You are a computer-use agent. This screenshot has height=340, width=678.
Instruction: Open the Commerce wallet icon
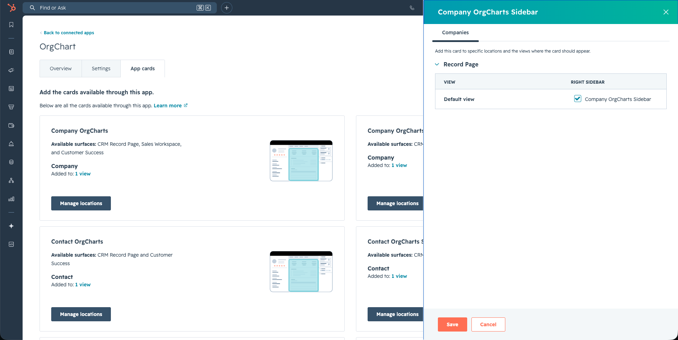click(x=11, y=125)
